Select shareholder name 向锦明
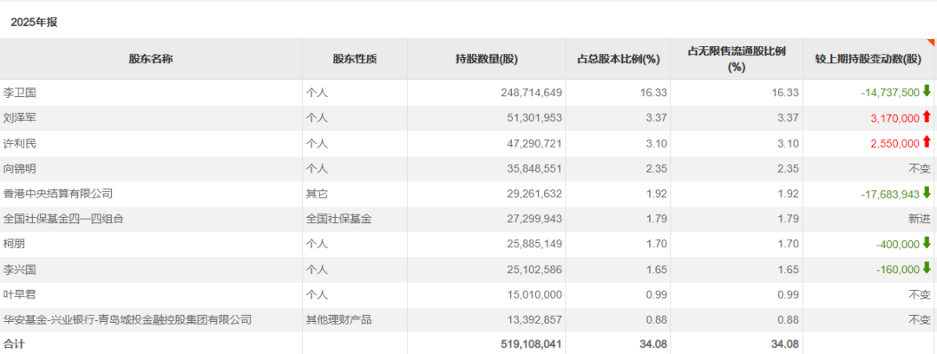 click(20, 168)
